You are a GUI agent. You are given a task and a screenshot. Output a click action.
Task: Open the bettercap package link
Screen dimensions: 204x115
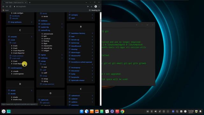75,43
